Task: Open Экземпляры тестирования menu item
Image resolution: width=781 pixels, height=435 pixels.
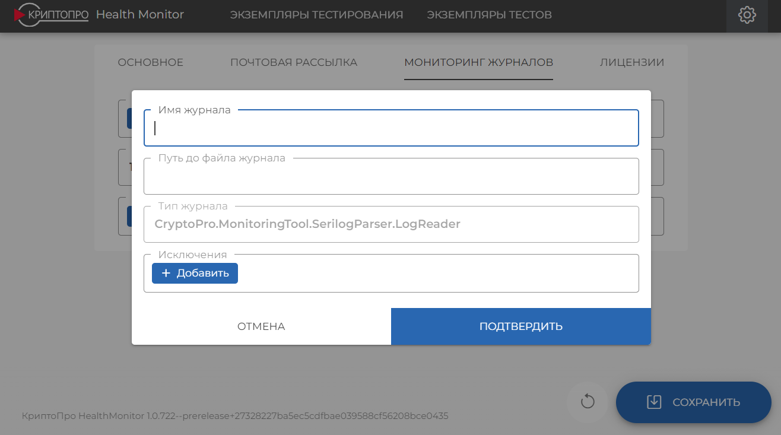Action: coord(316,15)
